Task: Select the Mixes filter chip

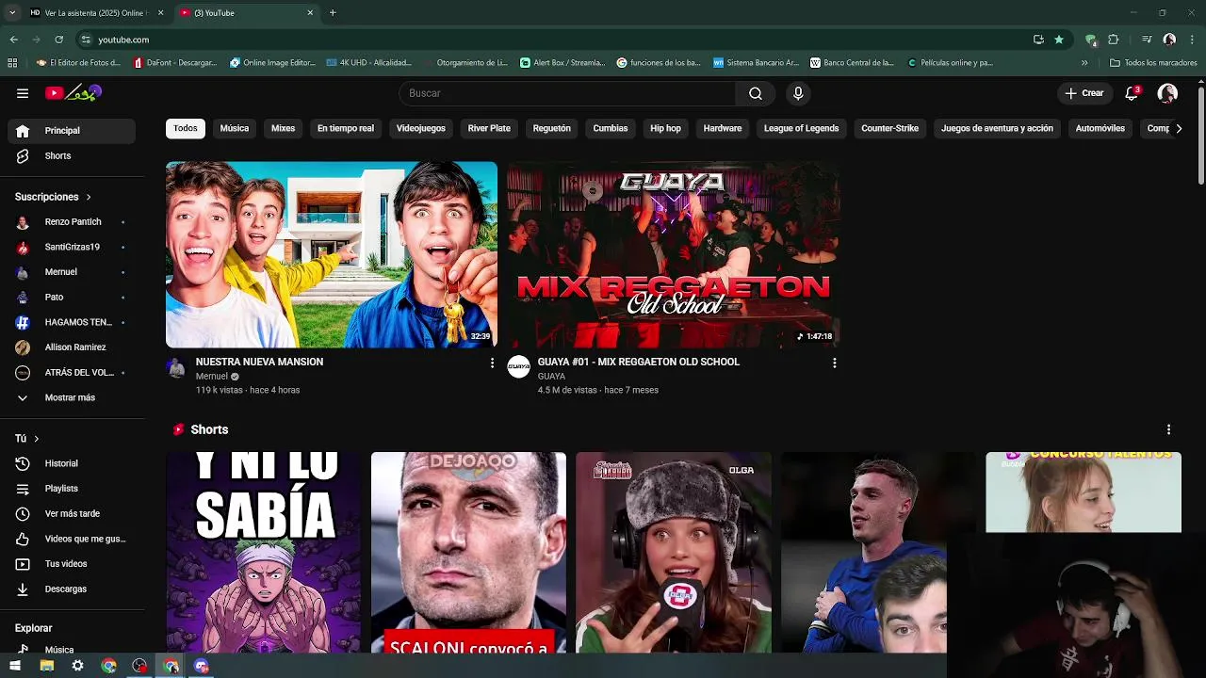Action: click(284, 128)
